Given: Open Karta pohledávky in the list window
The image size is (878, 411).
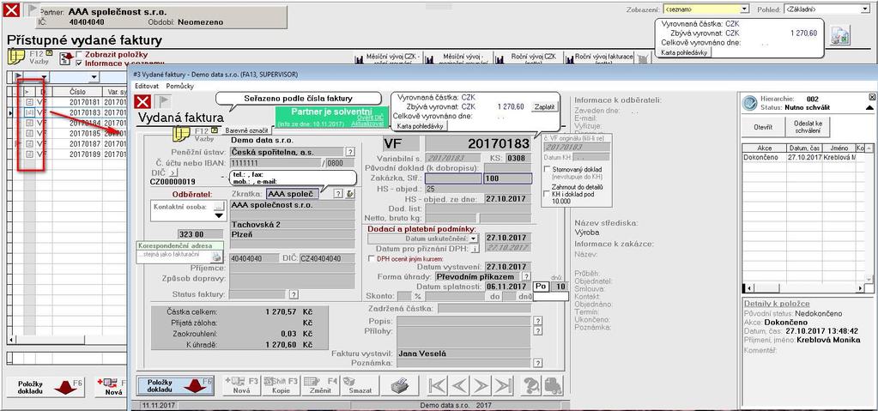Looking at the screenshot, I should coord(687,52).
